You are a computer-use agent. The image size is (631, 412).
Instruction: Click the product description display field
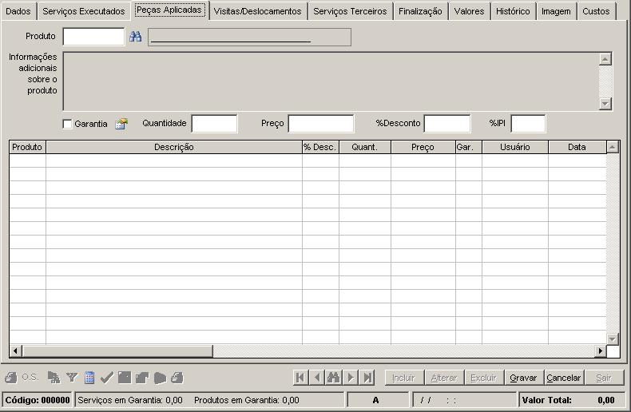click(249, 37)
